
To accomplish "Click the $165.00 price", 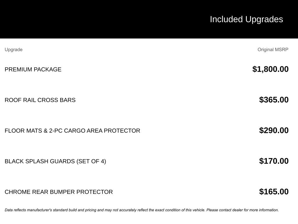I will pos(274,192).
